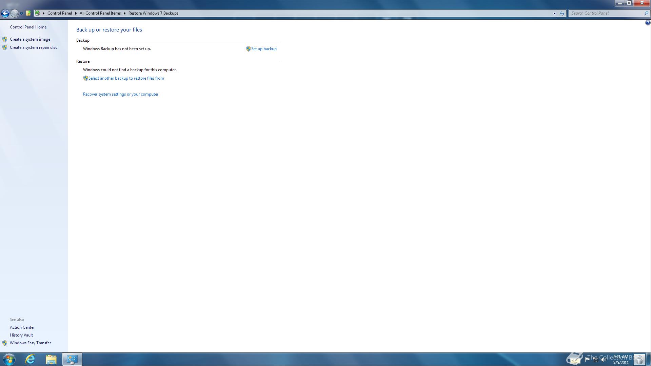
Task: Click the Up folder icon in navigation bar
Action: point(28,13)
